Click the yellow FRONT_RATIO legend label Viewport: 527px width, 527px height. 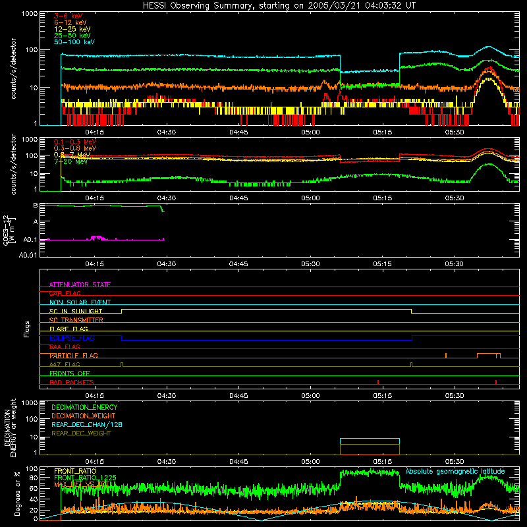[x=75, y=471]
